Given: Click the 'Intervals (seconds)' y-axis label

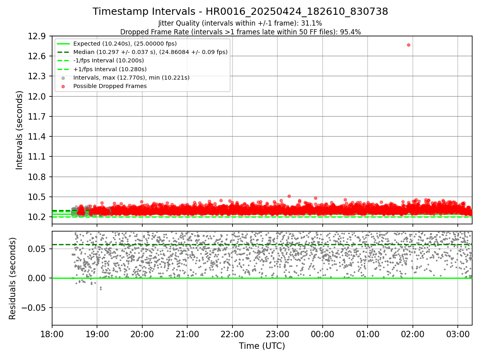Looking at the screenshot, I should click(20, 130).
